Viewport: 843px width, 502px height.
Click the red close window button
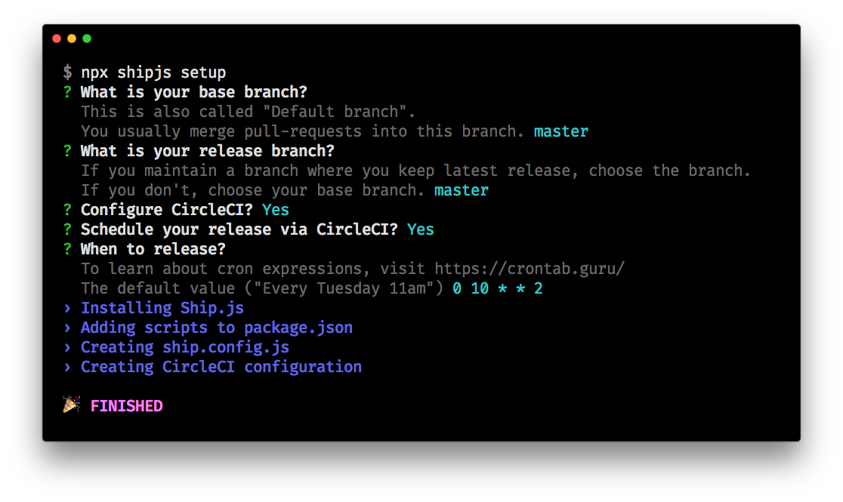(x=57, y=38)
